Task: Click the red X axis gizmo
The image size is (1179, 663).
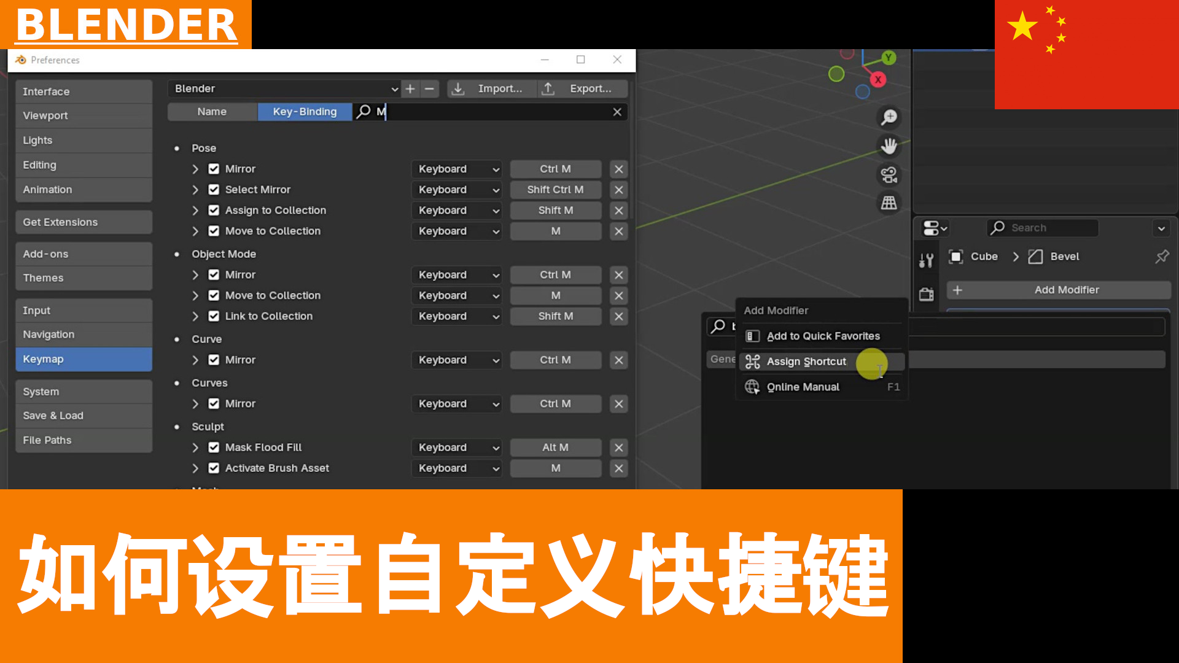Action: point(878,79)
